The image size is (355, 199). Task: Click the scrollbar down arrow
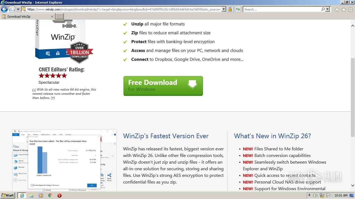tap(353, 185)
